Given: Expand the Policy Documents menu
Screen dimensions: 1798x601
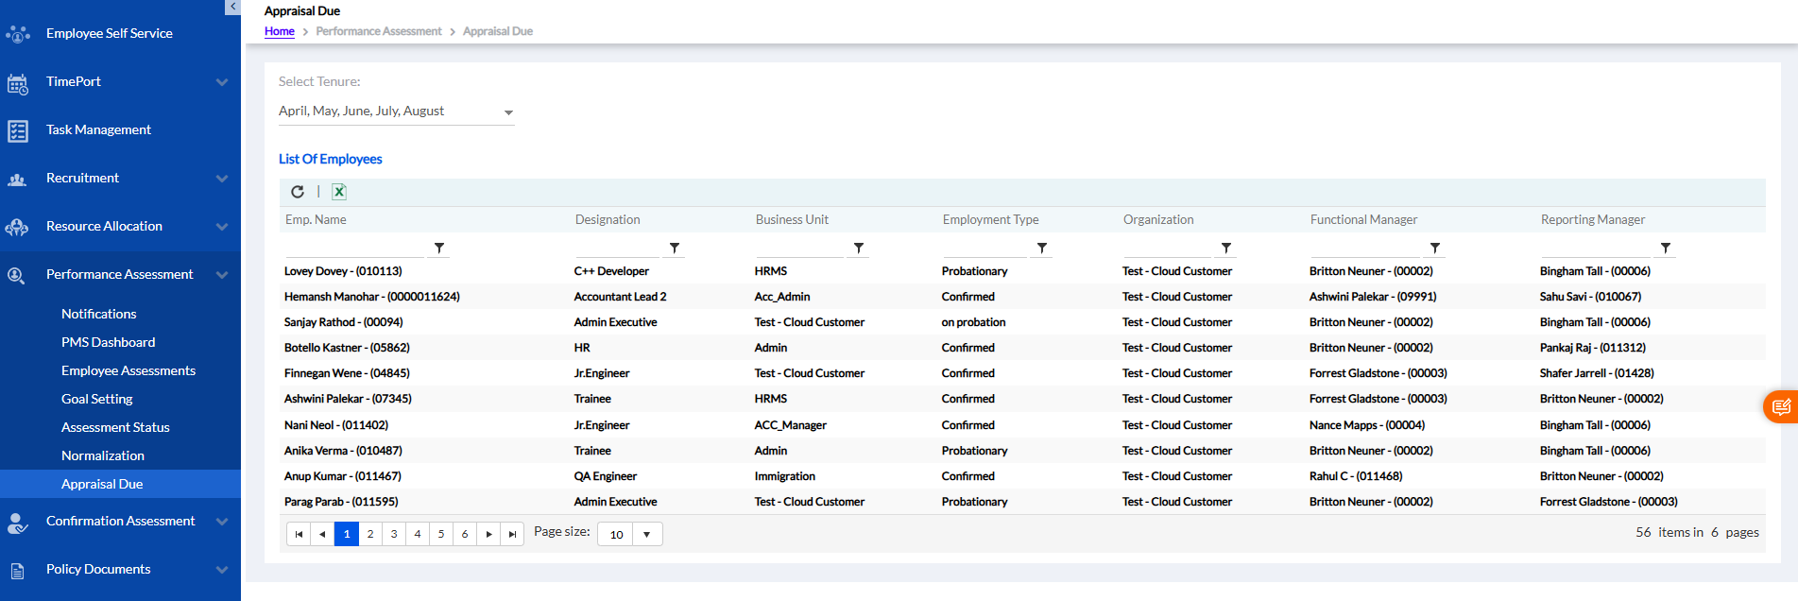Looking at the screenshot, I should pyautogui.click(x=222, y=570).
